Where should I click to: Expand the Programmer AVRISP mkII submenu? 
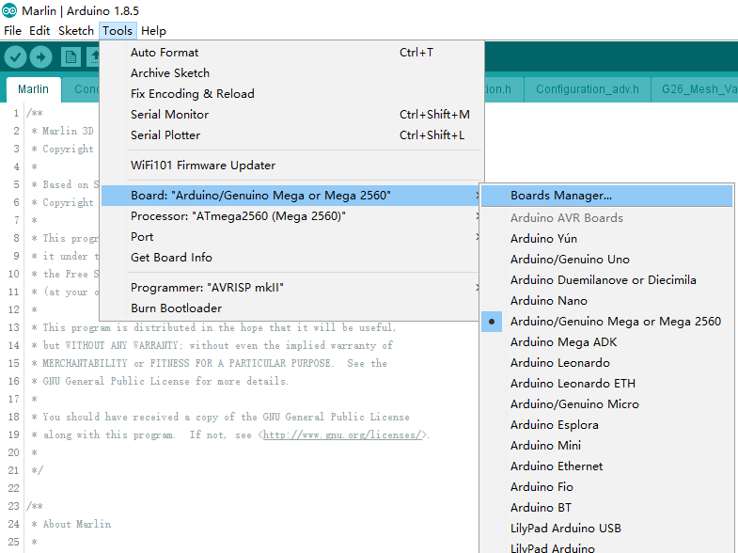[291, 288]
